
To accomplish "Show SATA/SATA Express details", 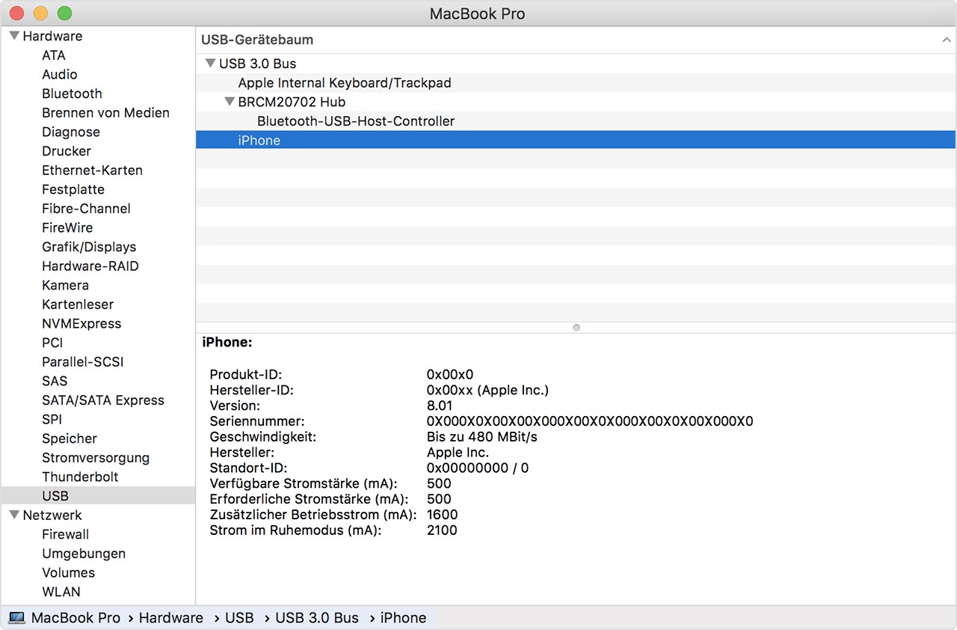I will [x=103, y=400].
